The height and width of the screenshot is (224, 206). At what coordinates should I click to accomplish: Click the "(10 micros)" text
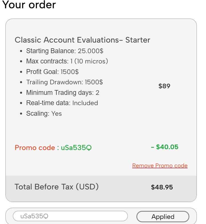click(x=94, y=61)
